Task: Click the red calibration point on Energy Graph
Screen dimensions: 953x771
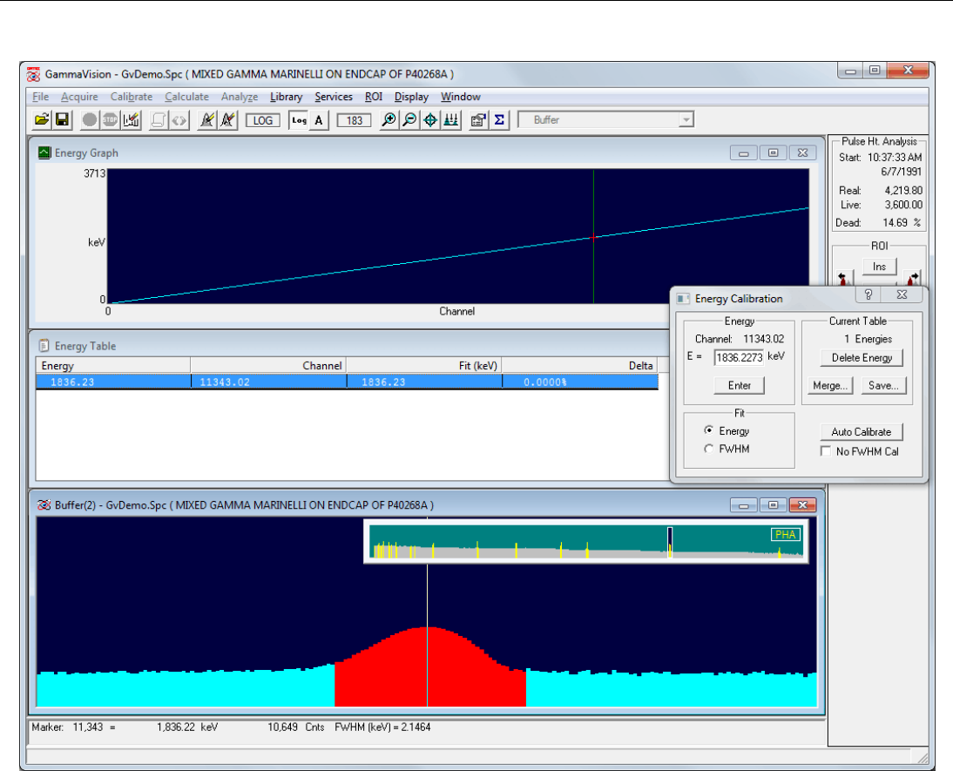Action: [x=593, y=237]
